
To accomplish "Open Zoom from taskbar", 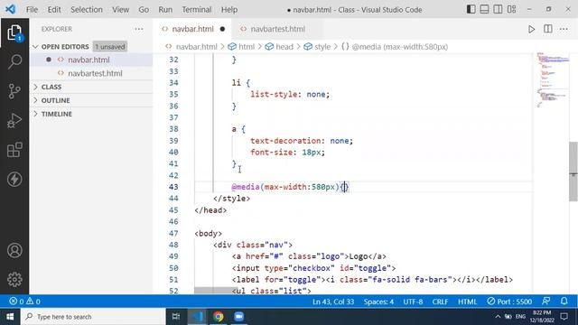I will pos(238,317).
